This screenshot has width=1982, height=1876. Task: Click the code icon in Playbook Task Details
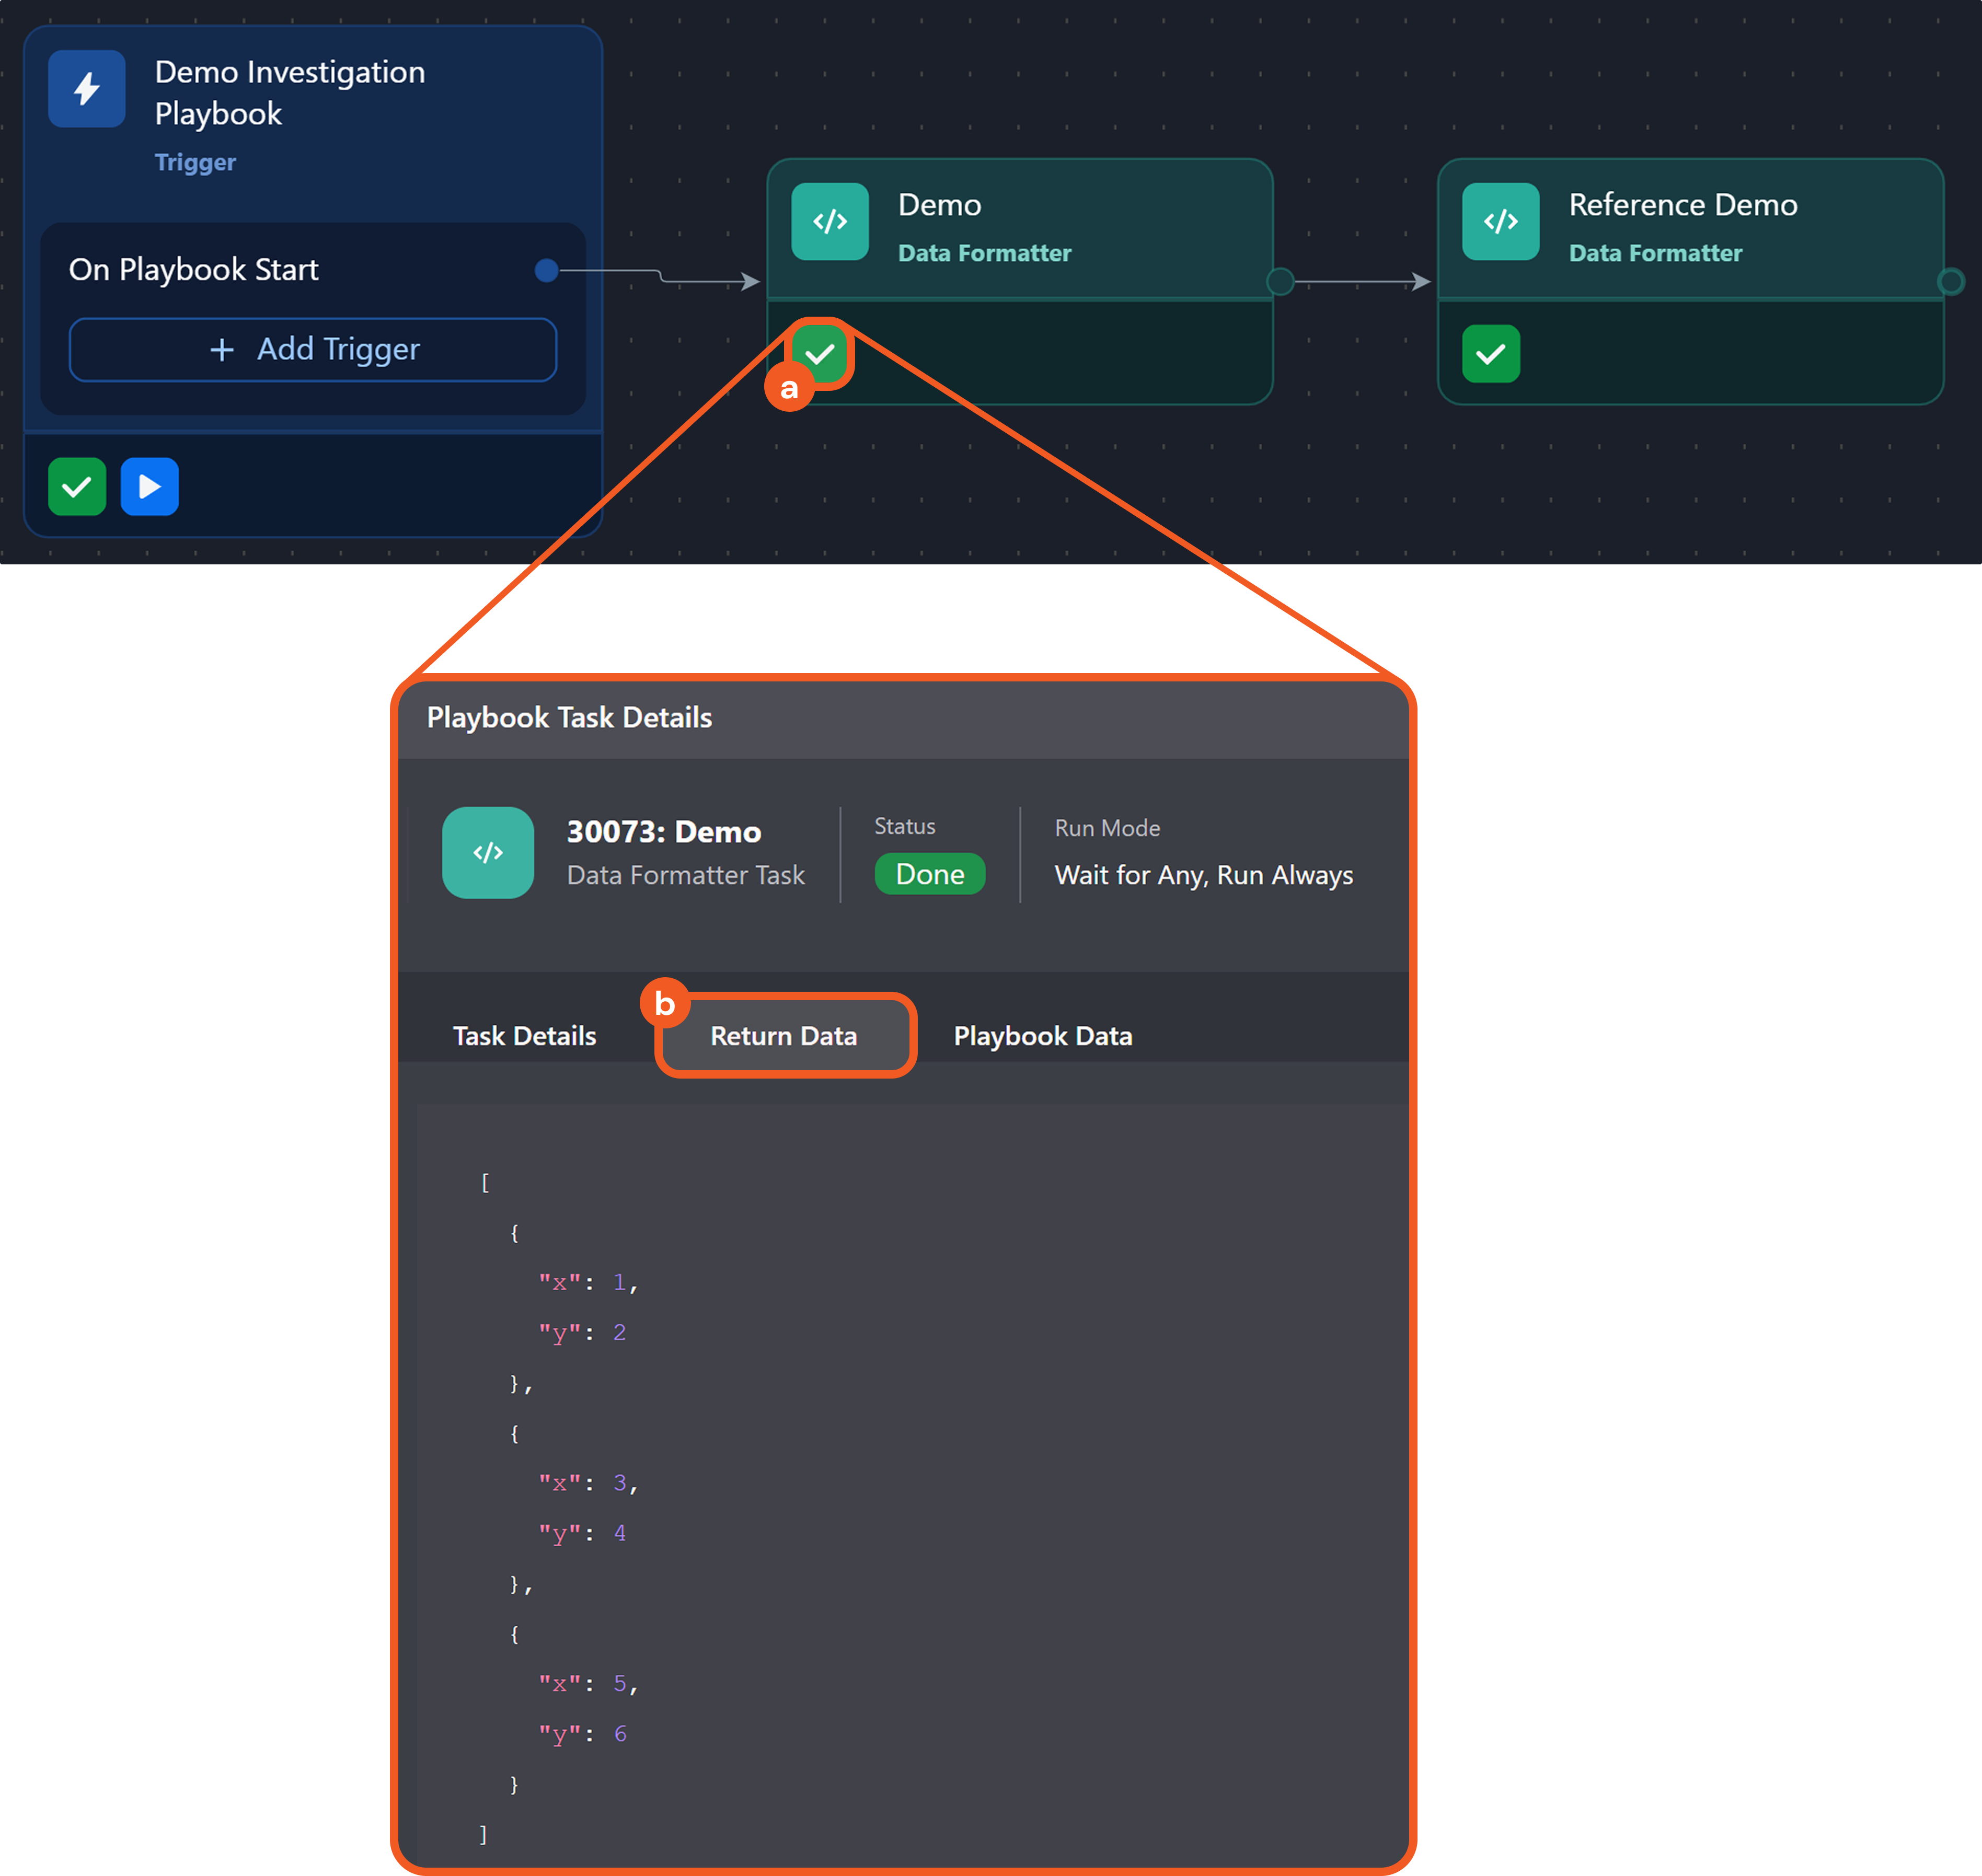[x=488, y=852]
